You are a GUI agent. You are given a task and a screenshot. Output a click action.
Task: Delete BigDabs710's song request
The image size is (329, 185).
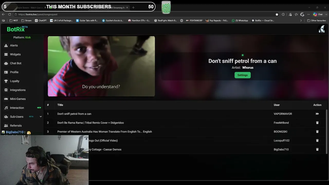point(317,150)
